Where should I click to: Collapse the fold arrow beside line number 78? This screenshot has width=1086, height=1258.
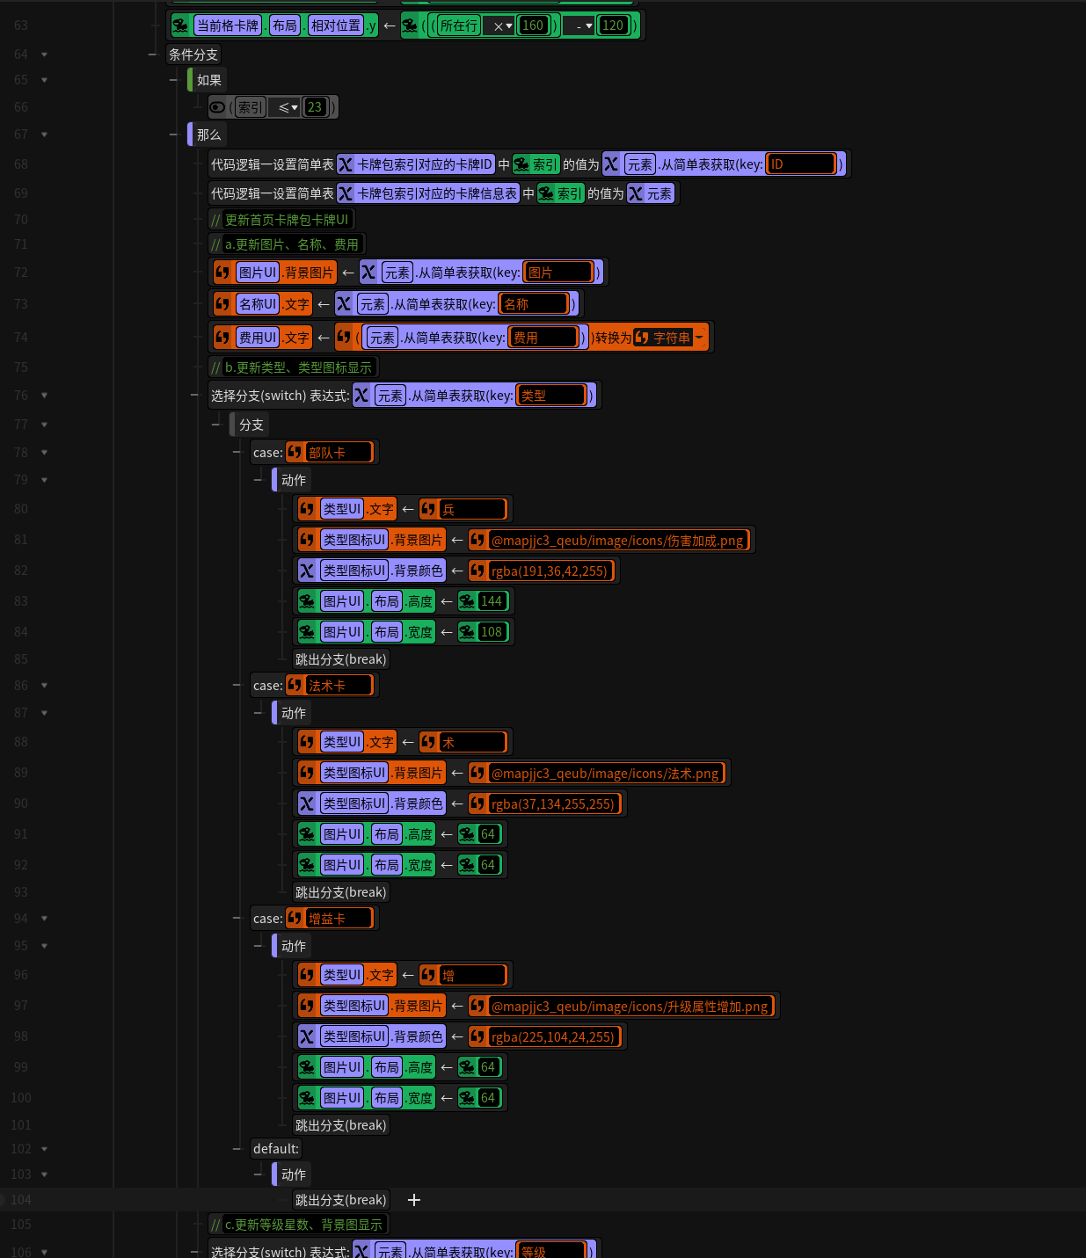pos(44,453)
